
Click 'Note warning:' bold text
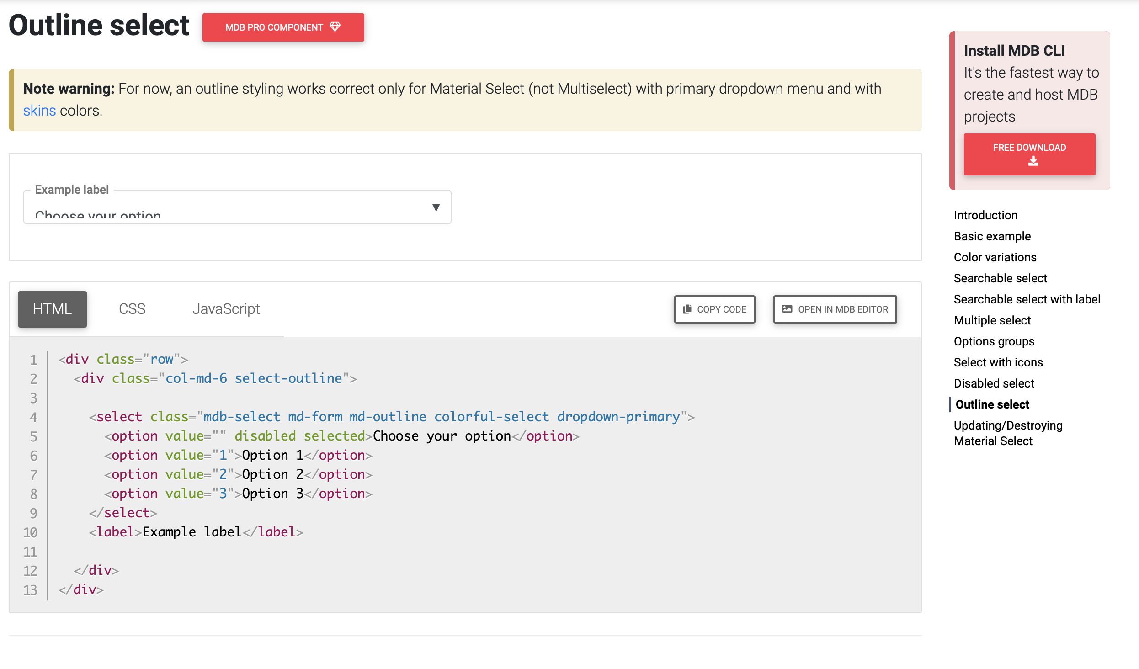69,89
